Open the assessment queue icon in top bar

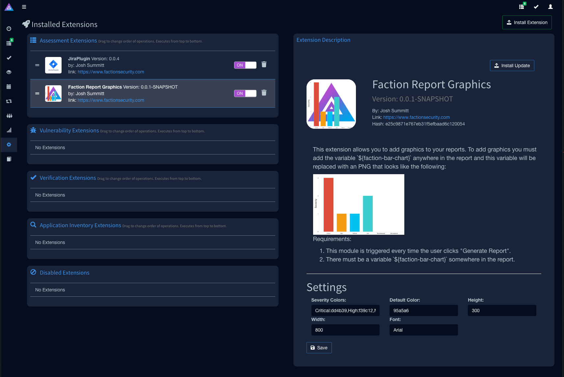pyautogui.click(x=522, y=6)
